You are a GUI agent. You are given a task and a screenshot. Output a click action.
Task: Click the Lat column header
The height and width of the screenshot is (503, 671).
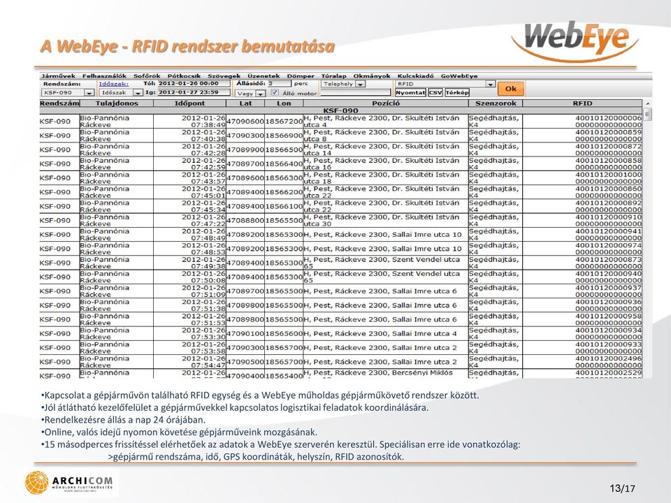click(245, 103)
